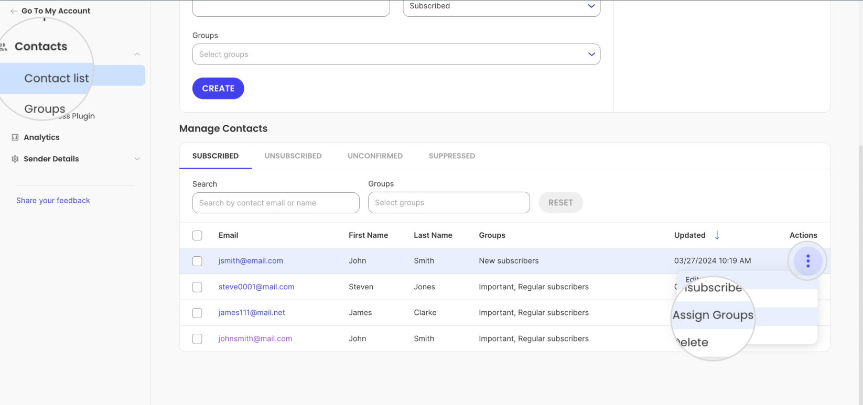
Task: Open the steve0001@mail.com contact link
Action: [x=256, y=287]
